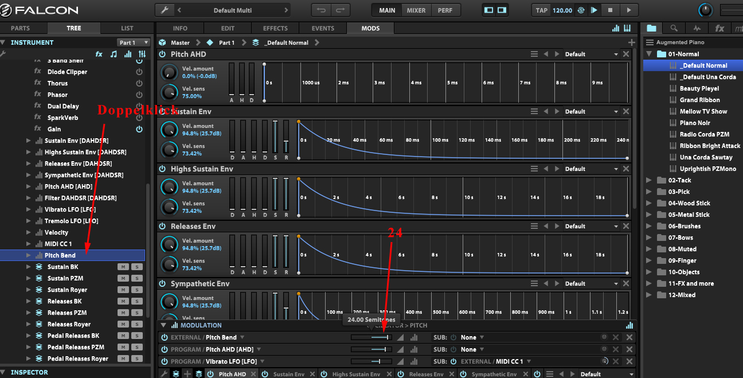The height and width of the screenshot is (378, 743).
Task: Open the Part 1 dropdown in tree
Action: pyautogui.click(x=134, y=42)
